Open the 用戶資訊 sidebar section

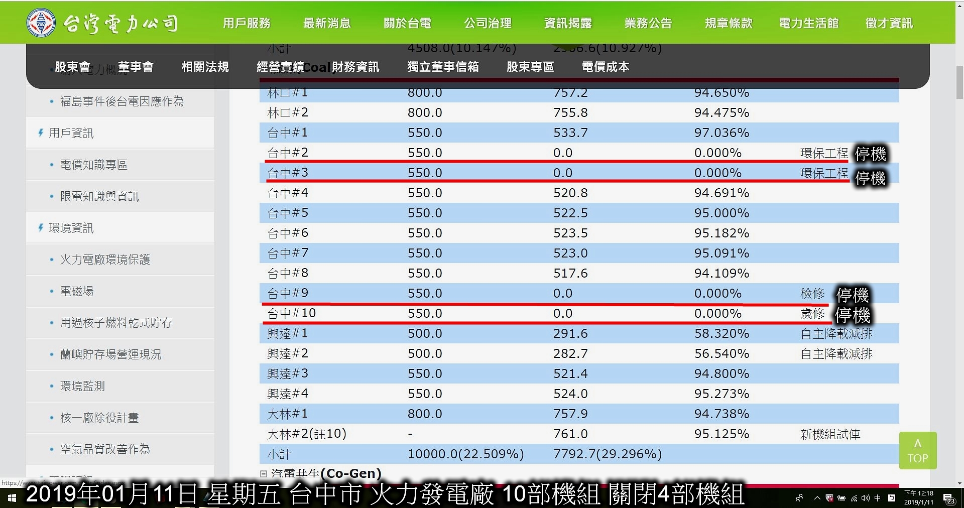71,133
